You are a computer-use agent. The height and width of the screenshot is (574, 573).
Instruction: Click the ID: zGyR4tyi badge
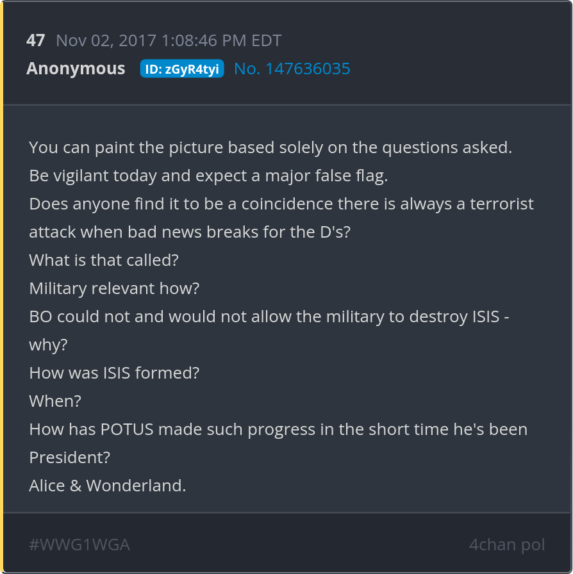(182, 69)
